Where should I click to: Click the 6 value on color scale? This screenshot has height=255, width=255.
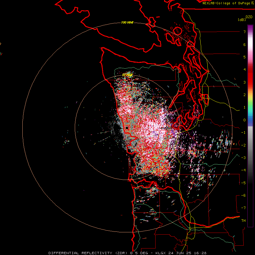click(245, 44)
